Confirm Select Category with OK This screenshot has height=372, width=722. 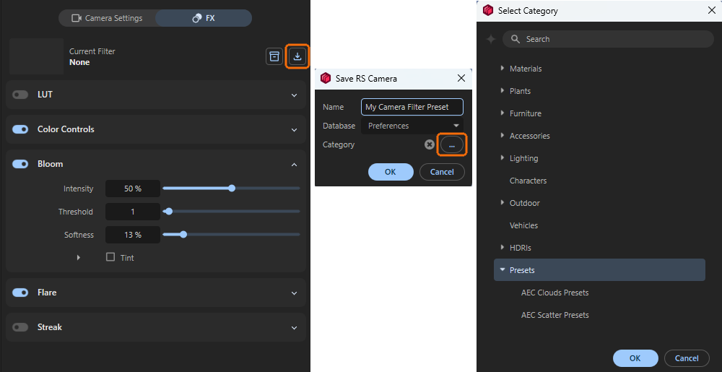635,358
